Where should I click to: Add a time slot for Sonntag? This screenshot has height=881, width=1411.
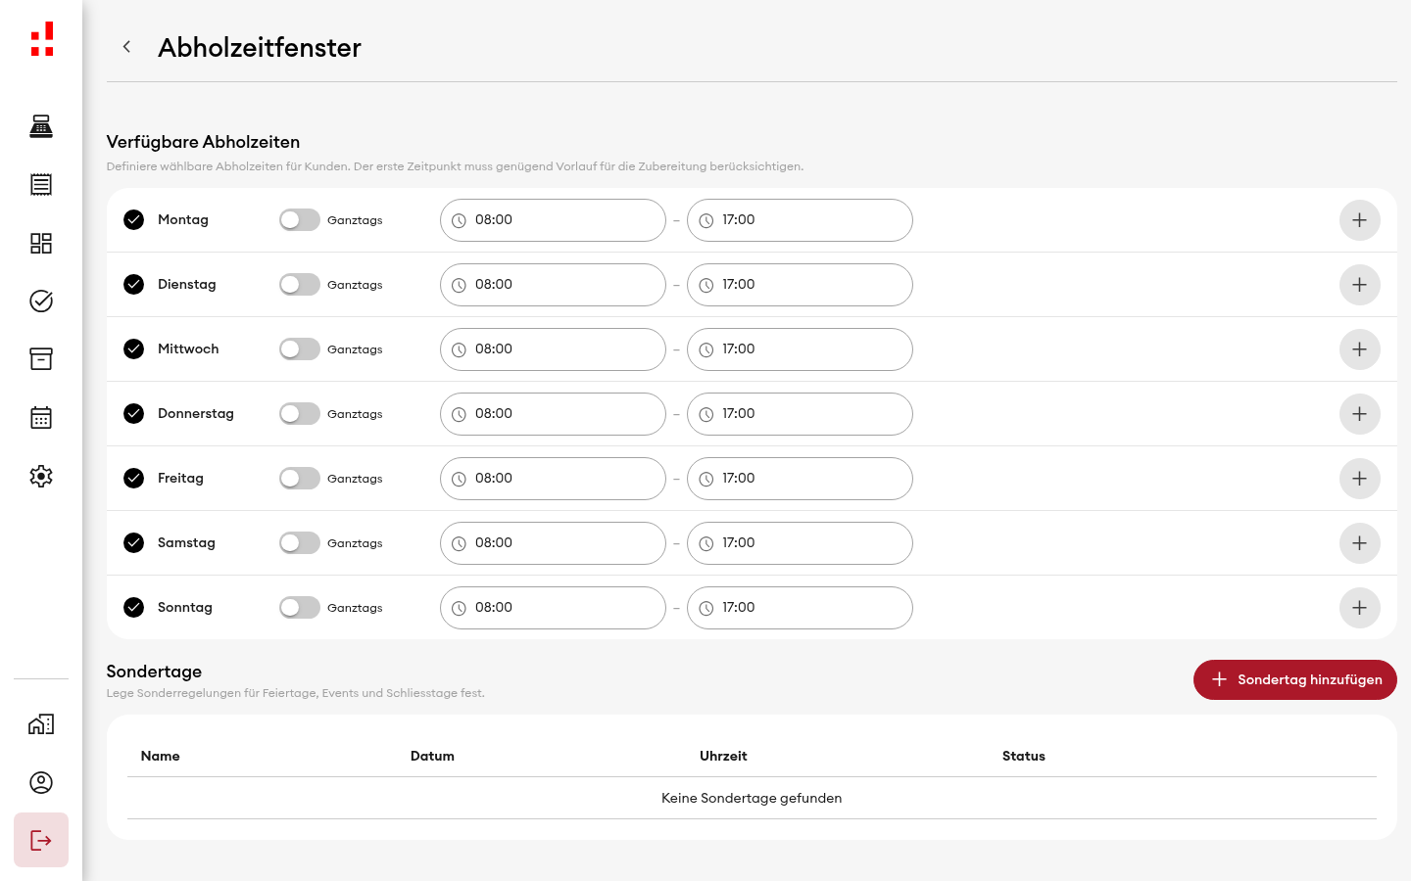(x=1360, y=608)
